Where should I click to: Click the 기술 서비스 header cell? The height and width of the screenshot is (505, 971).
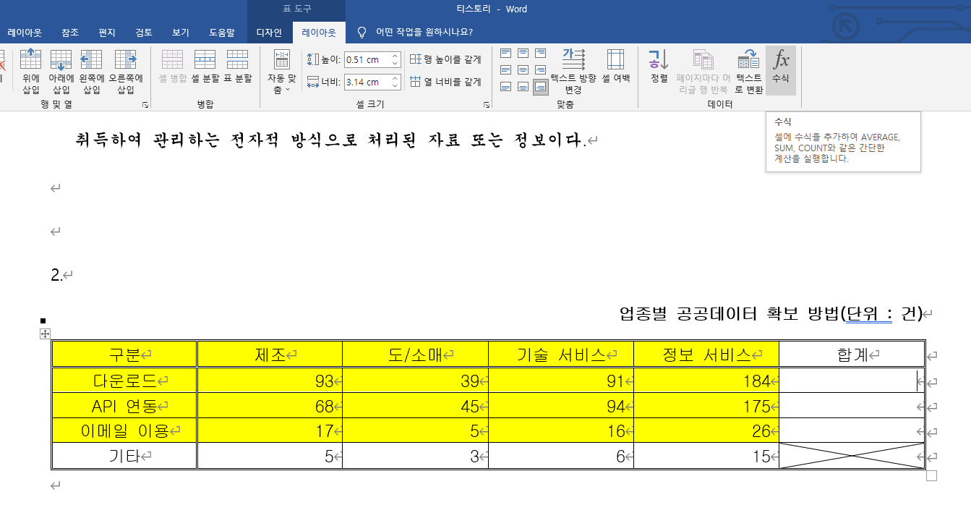561,355
